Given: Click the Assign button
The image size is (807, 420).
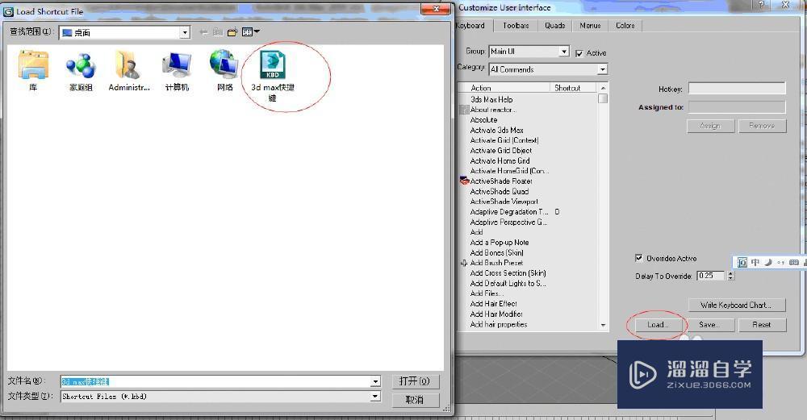Looking at the screenshot, I should (x=709, y=126).
